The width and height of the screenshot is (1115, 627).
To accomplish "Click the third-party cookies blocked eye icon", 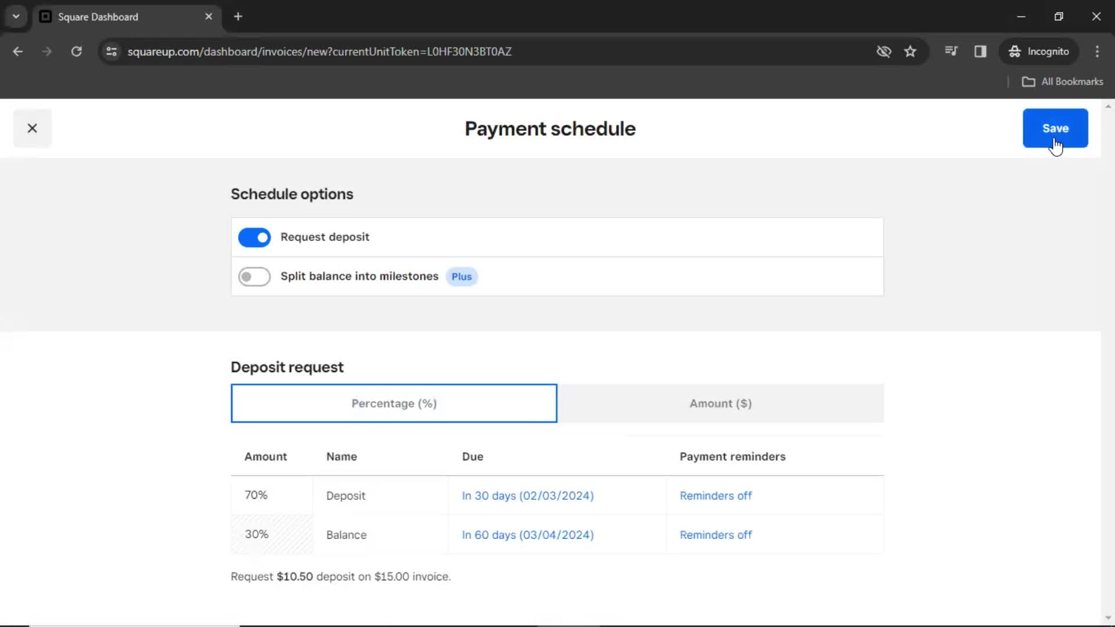I will tap(883, 52).
